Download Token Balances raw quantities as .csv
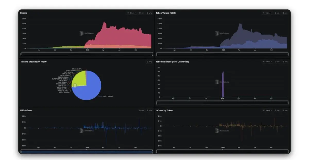This screenshot has width=309, height=160. coord(277,62)
